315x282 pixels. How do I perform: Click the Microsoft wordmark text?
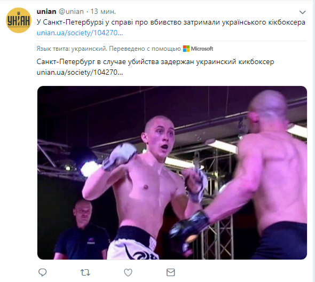[x=202, y=49]
